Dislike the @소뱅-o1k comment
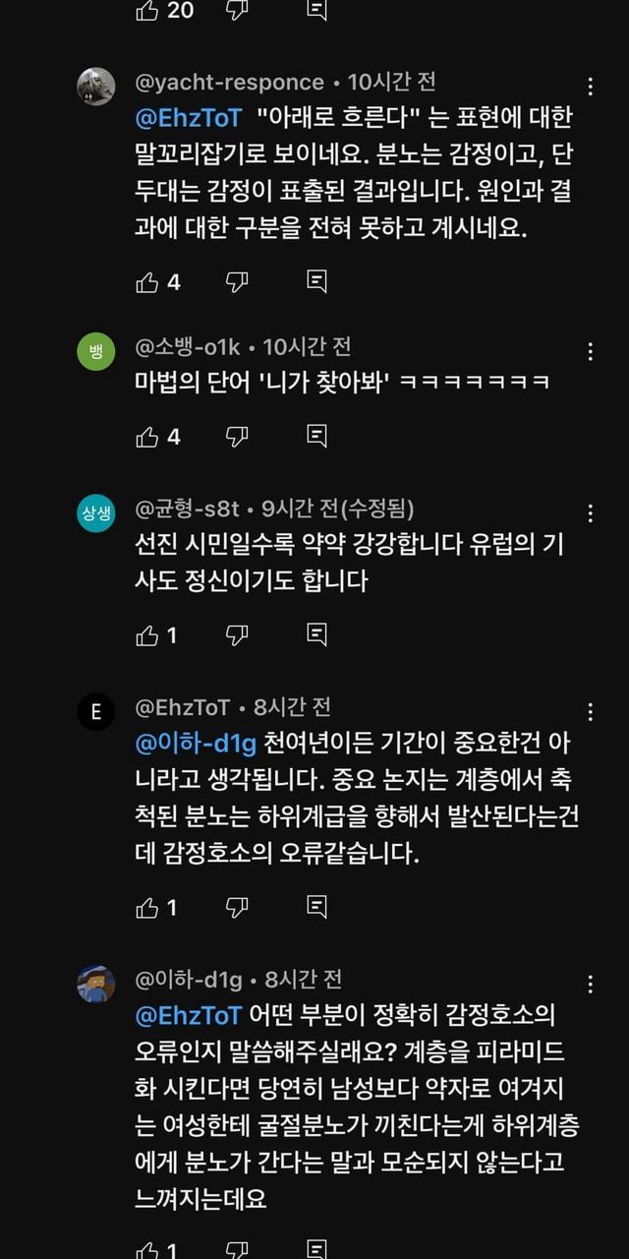This screenshot has height=1259, width=629. pos(237,437)
